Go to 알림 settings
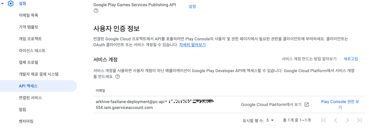Viewport: 369px width, 129px height. tap(22, 110)
